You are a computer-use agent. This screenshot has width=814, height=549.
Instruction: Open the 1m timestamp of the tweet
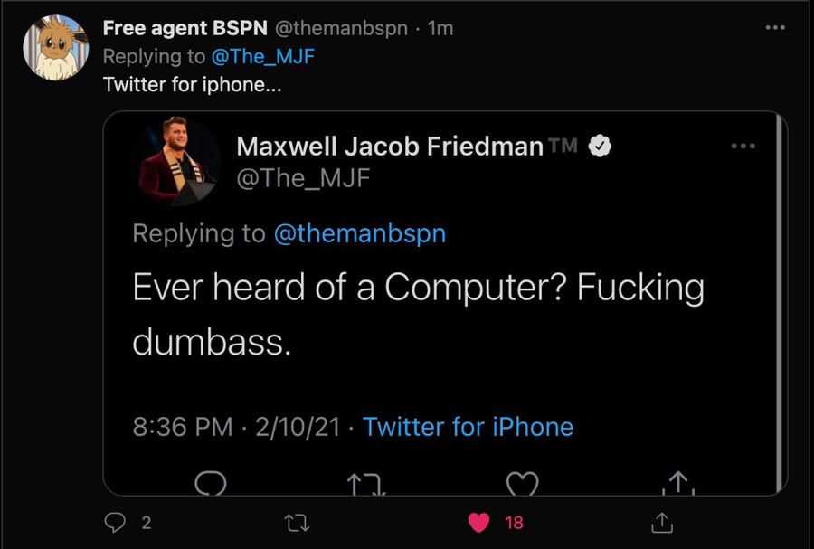point(440,28)
